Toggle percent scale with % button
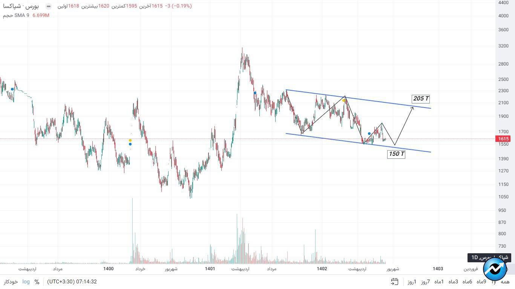This screenshot has height=289, width=515. [37, 281]
